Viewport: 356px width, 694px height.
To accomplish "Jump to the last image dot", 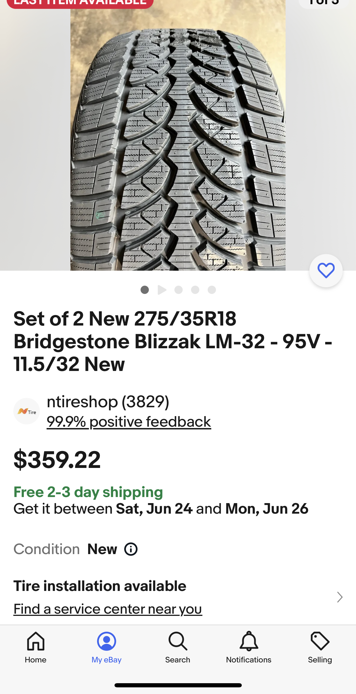I will click(212, 290).
